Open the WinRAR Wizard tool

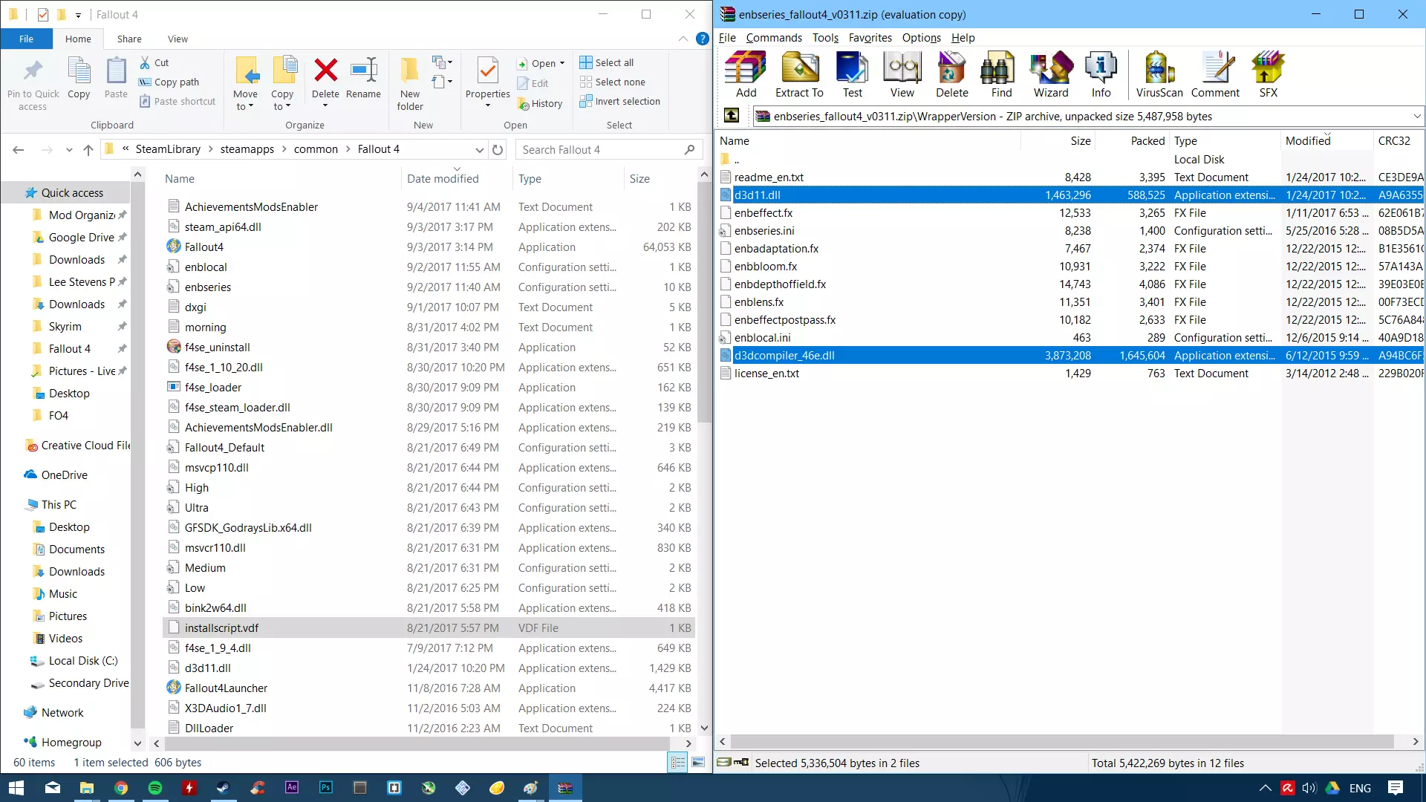(1051, 74)
